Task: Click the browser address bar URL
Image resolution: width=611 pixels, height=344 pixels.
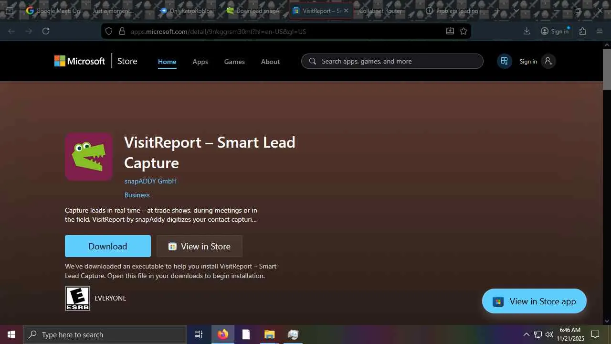Action: coord(218,32)
